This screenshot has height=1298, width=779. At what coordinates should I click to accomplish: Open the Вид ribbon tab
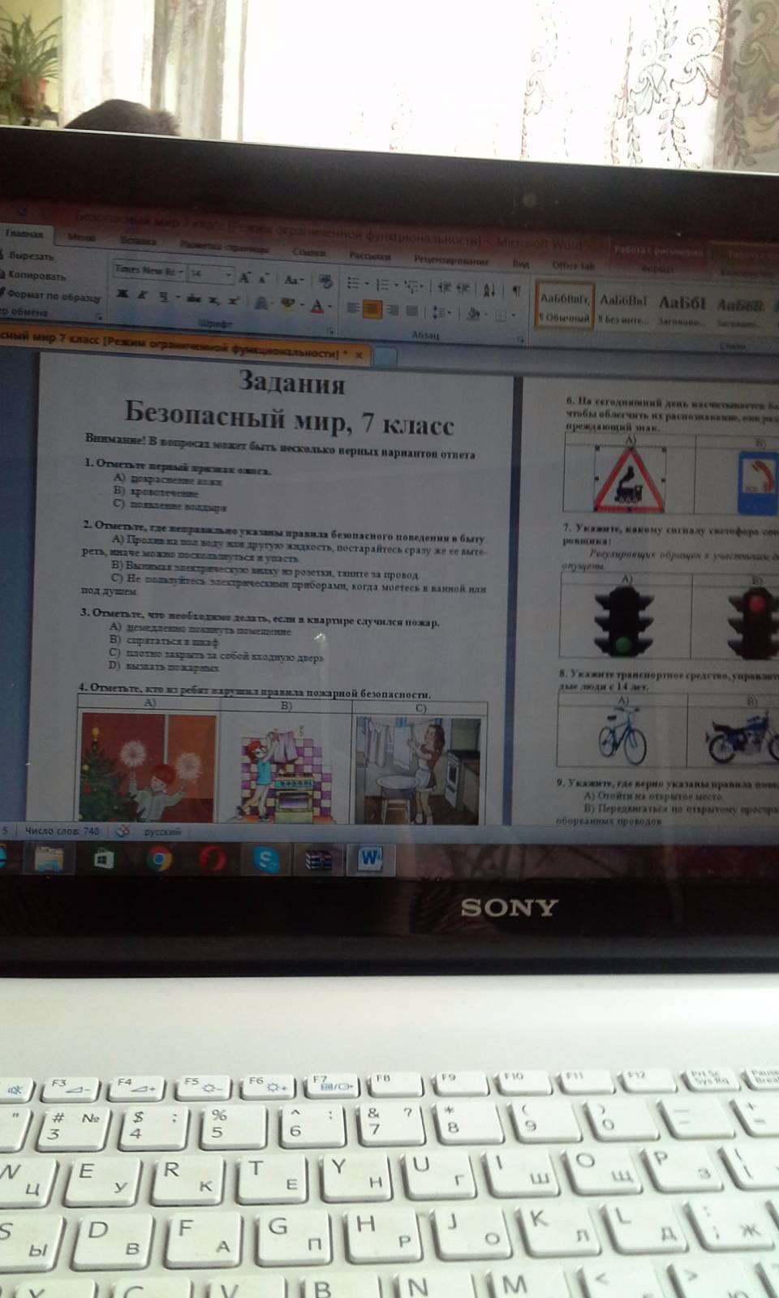tap(520, 264)
